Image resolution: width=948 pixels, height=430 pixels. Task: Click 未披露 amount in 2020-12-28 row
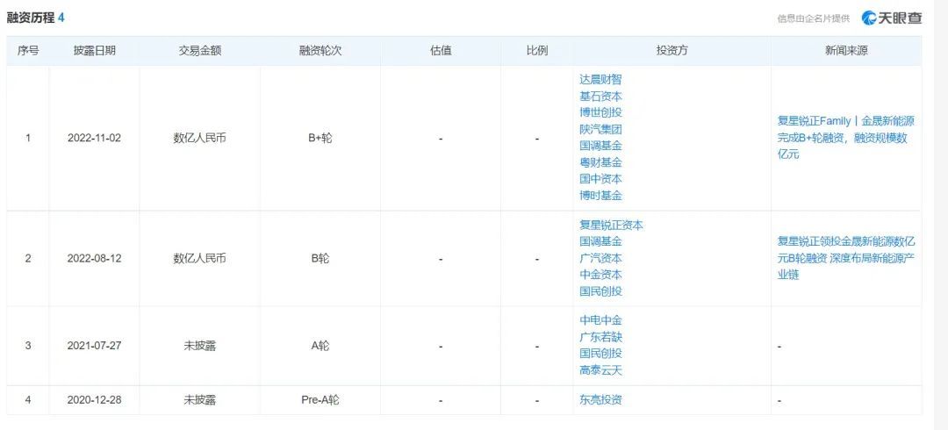click(200, 400)
